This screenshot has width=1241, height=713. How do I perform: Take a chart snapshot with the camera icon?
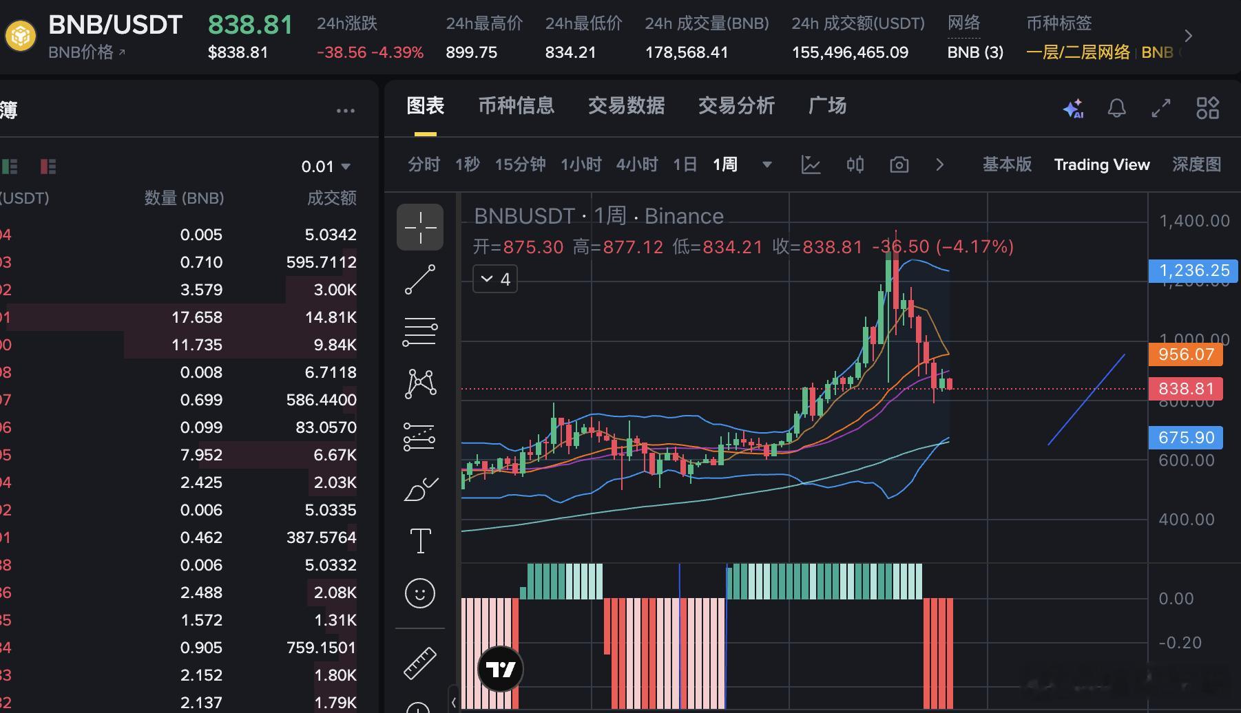pos(899,164)
